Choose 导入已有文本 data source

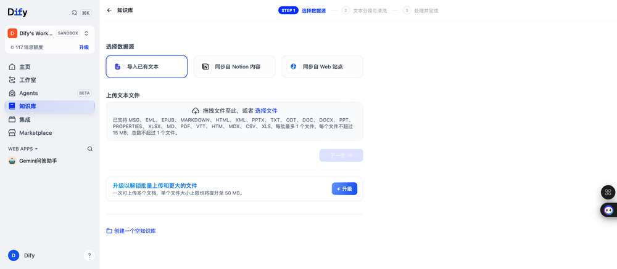click(x=147, y=66)
